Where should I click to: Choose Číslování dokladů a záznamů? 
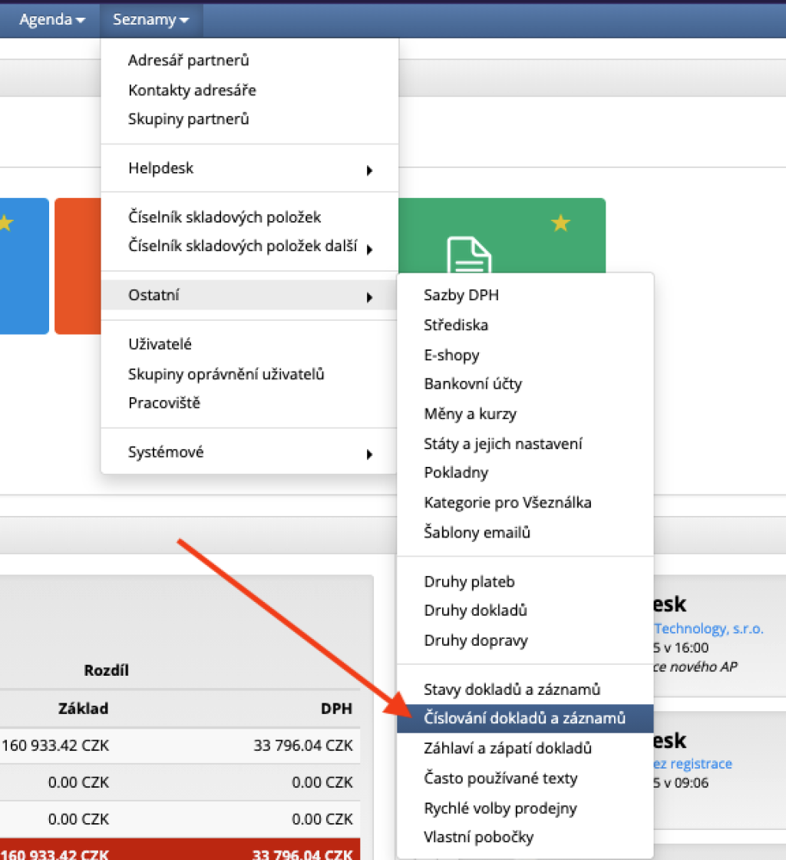[524, 719]
